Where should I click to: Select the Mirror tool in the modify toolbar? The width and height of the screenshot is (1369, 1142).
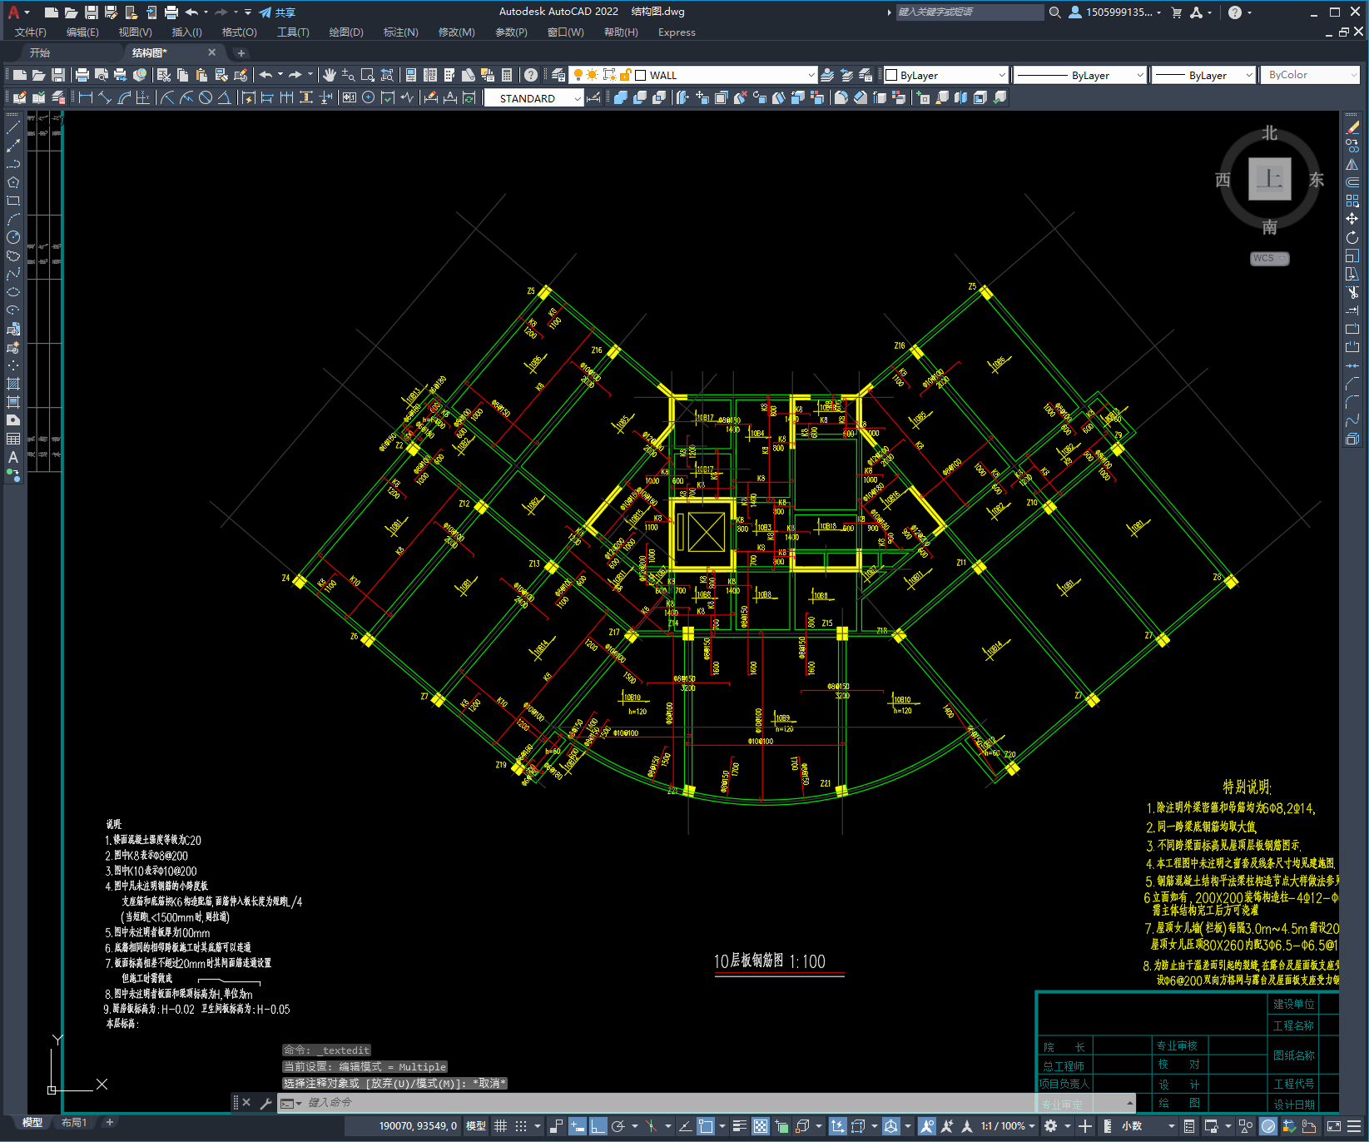click(x=1352, y=164)
